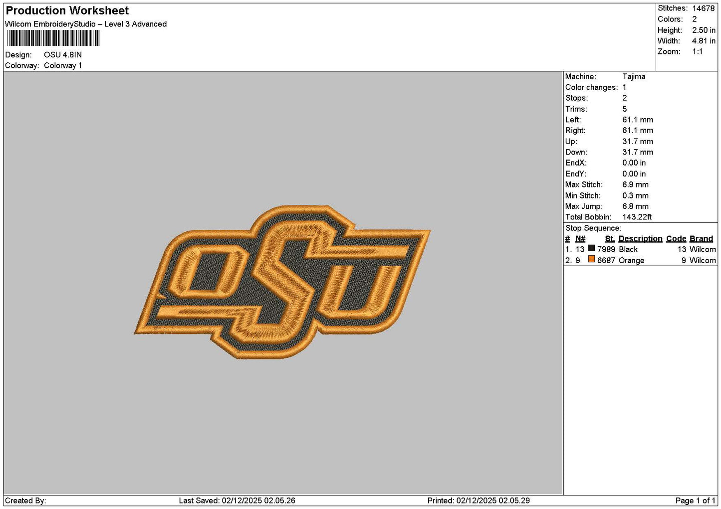The image size is (721, 509).
Task: Click the OSU embroidery design preview
Action: [x=282, y=282]
